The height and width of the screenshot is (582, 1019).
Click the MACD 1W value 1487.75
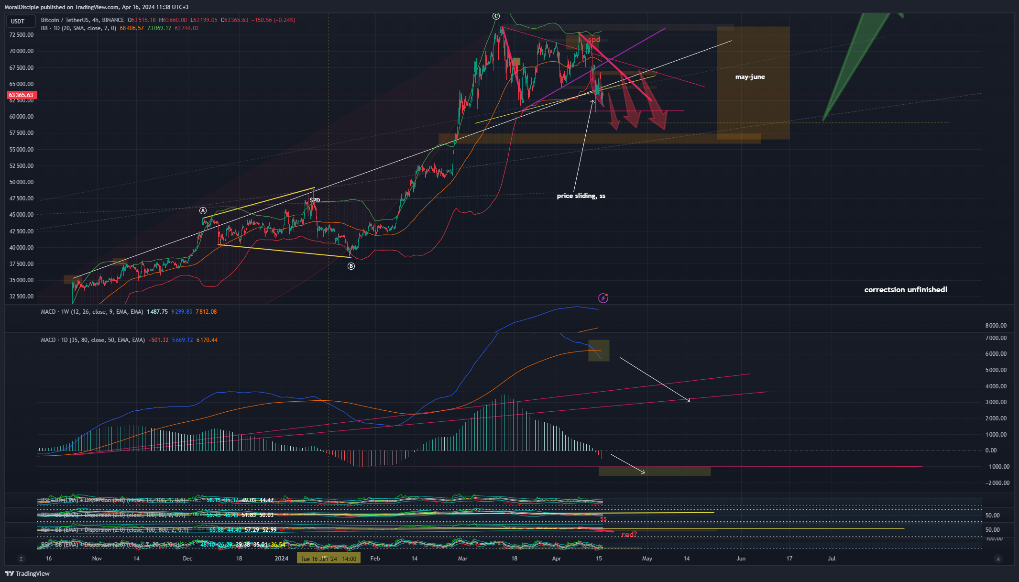[x=157, y=312]
